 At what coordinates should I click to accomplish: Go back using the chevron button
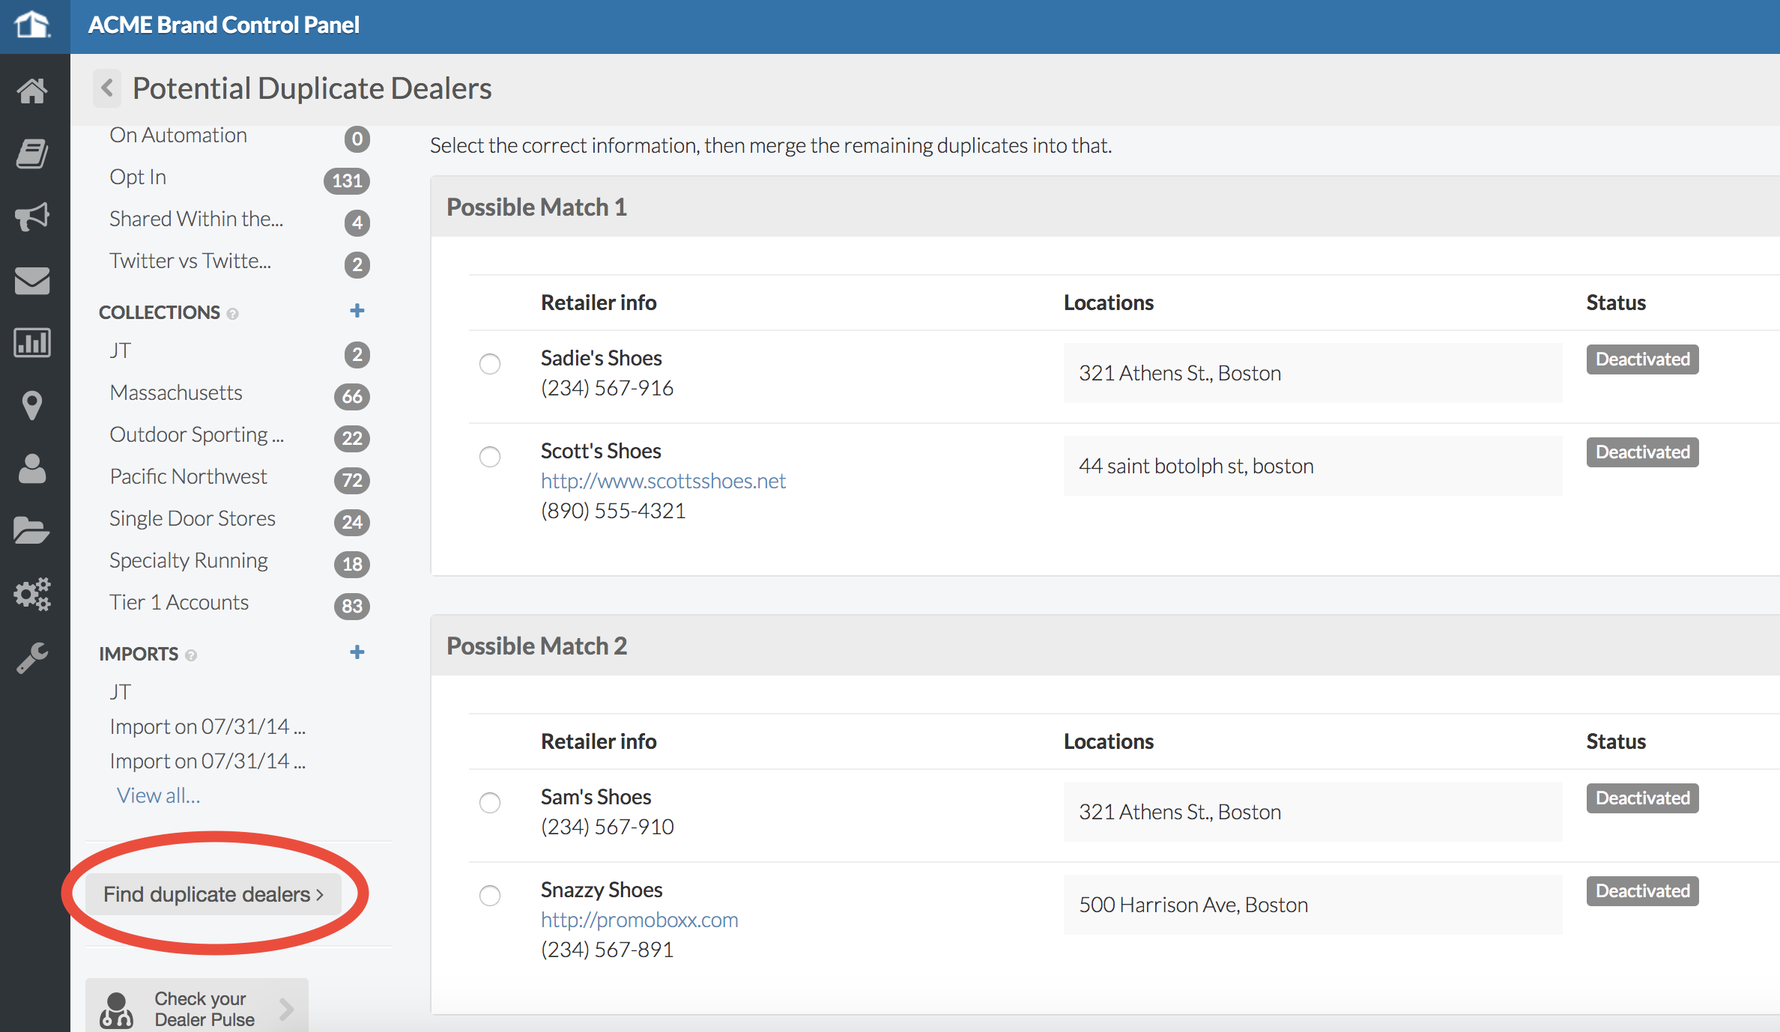pyautogui.click(x=107, y=88)
